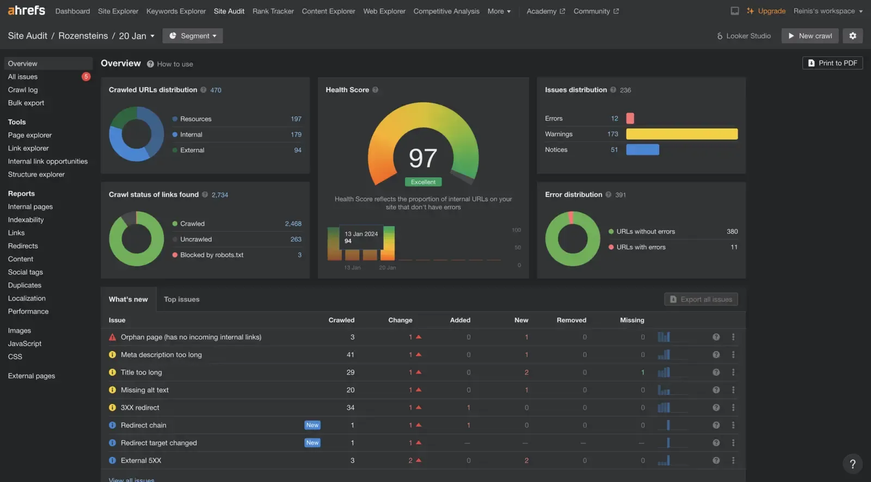Open Crawl log in the sidebar
The height and width of the screenshot is (482, 871).
pyautogui.click(x=23, y=90)
